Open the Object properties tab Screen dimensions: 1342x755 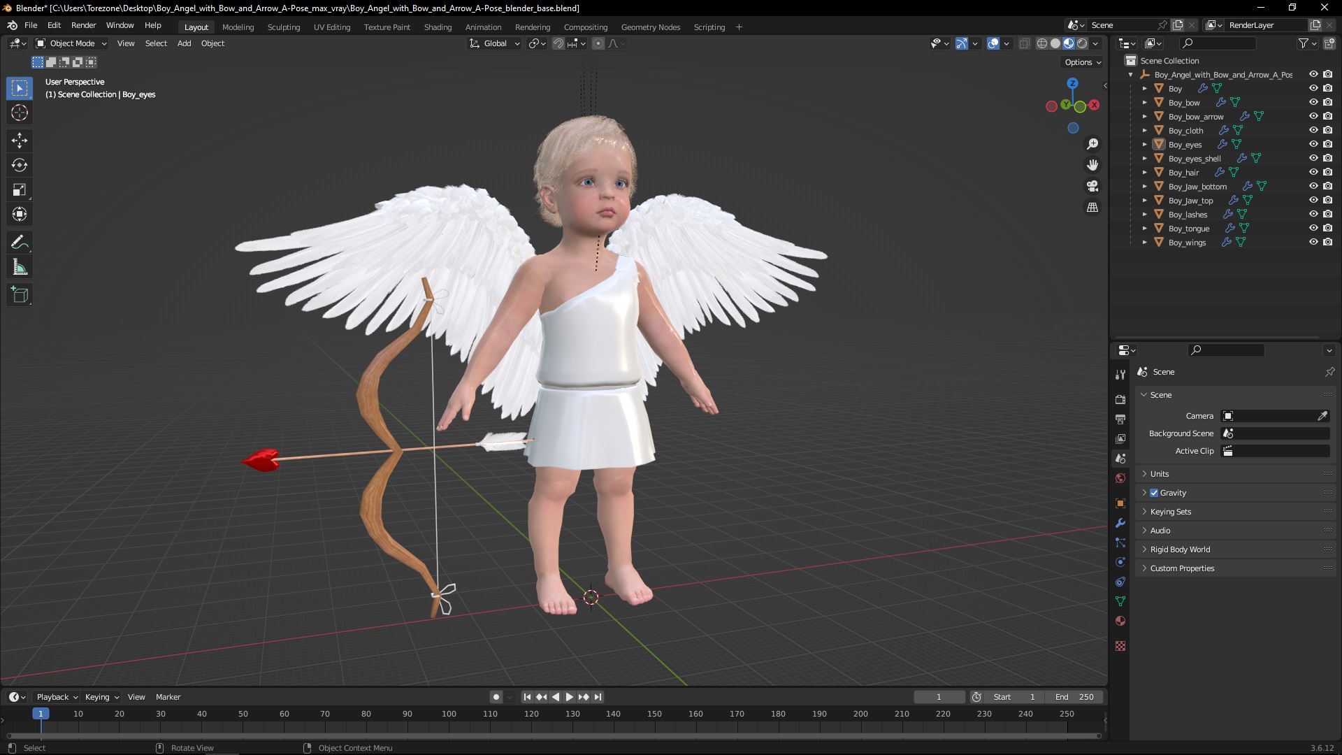click(1120, 503)
